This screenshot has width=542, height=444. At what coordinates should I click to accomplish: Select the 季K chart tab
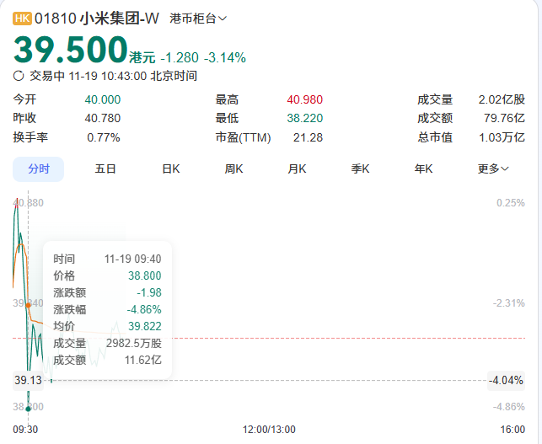[360, 169]
